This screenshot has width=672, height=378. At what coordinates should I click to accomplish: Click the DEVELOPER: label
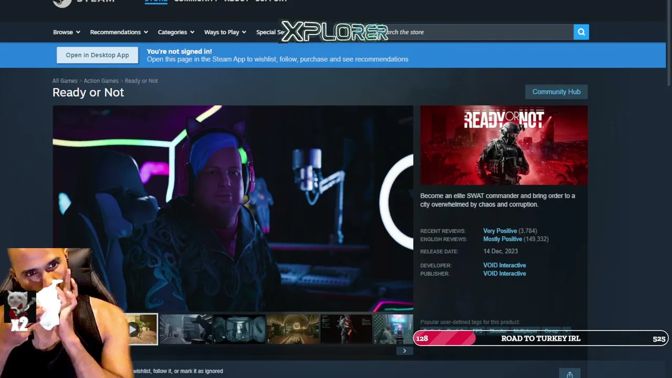tap(436, 266)
